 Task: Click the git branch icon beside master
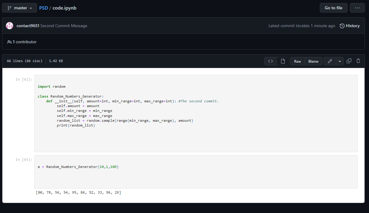[x=9, y=8]
